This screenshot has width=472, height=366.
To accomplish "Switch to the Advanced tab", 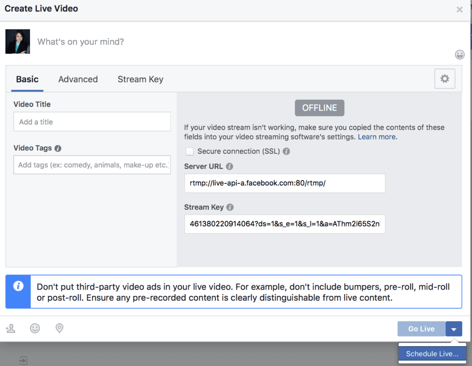I will pyautogui.click(x=78, y=79).
